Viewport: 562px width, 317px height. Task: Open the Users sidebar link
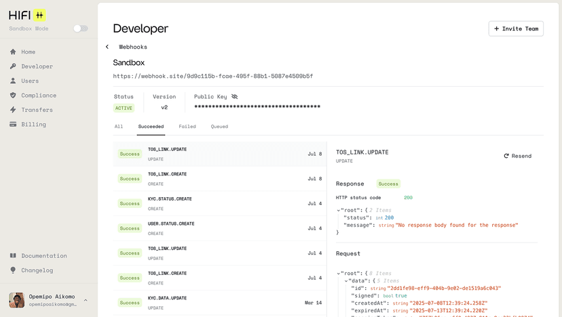pyautogui.click(x=30, y=81)
